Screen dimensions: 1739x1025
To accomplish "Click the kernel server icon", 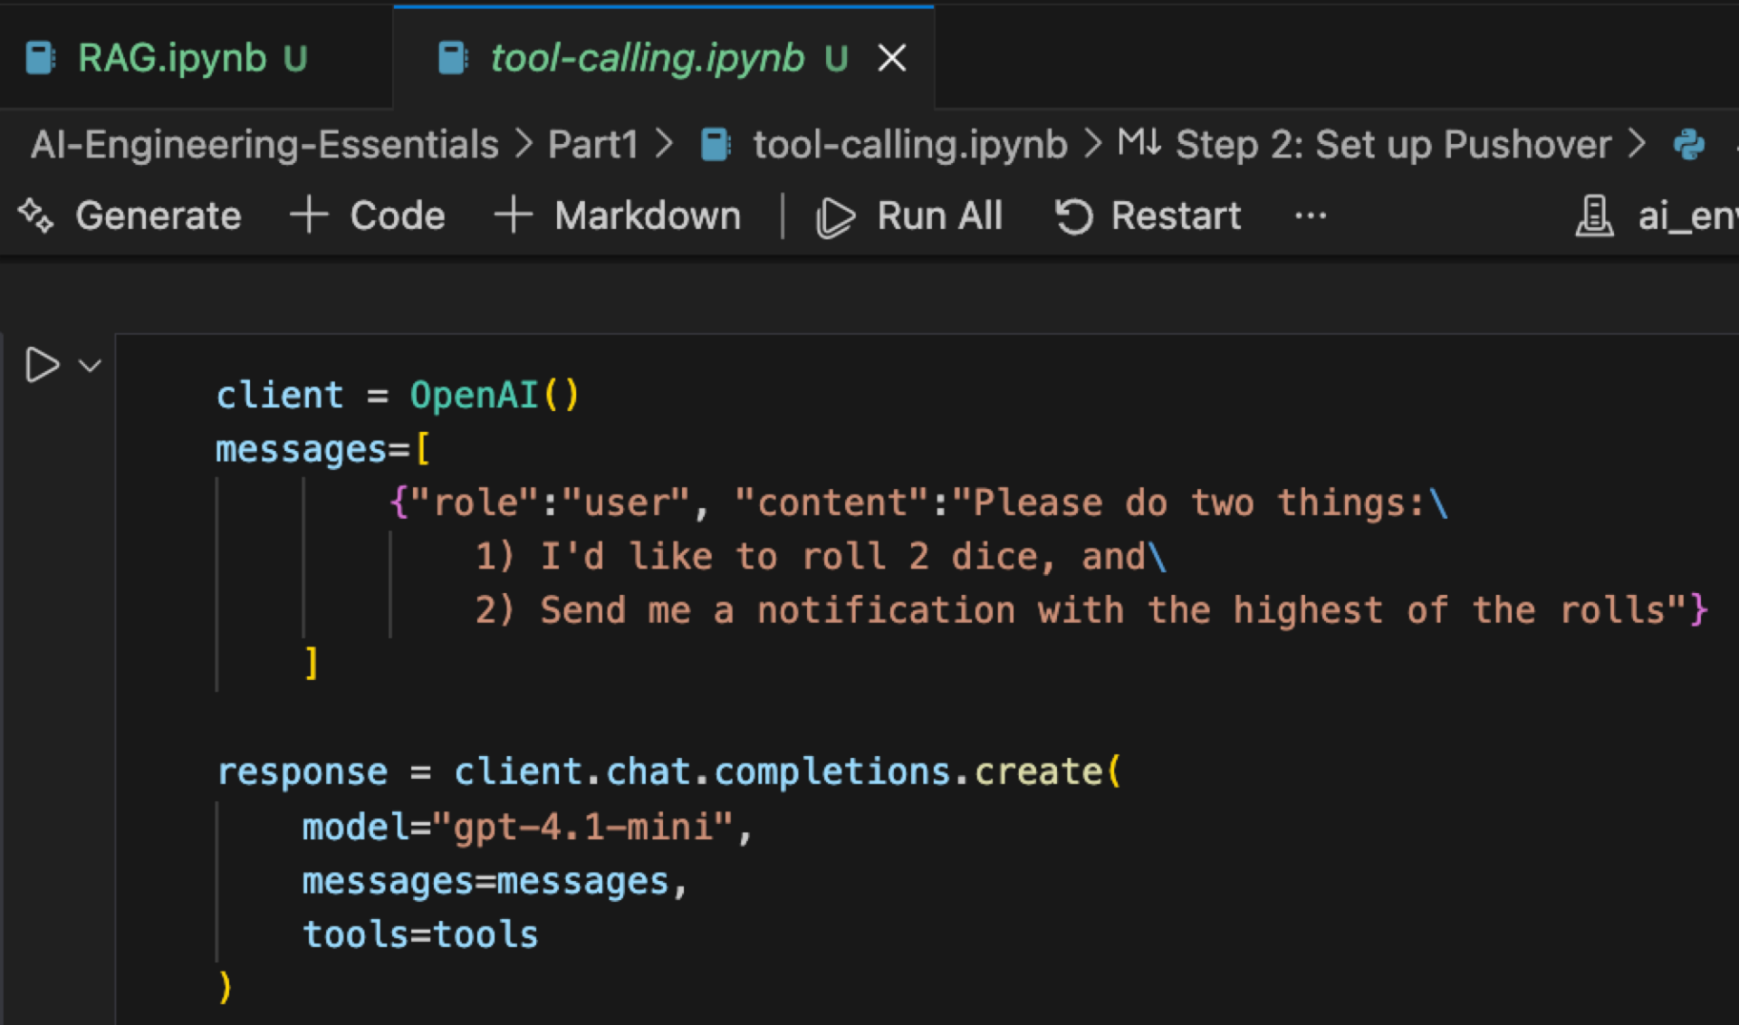I will [1595, 216].
